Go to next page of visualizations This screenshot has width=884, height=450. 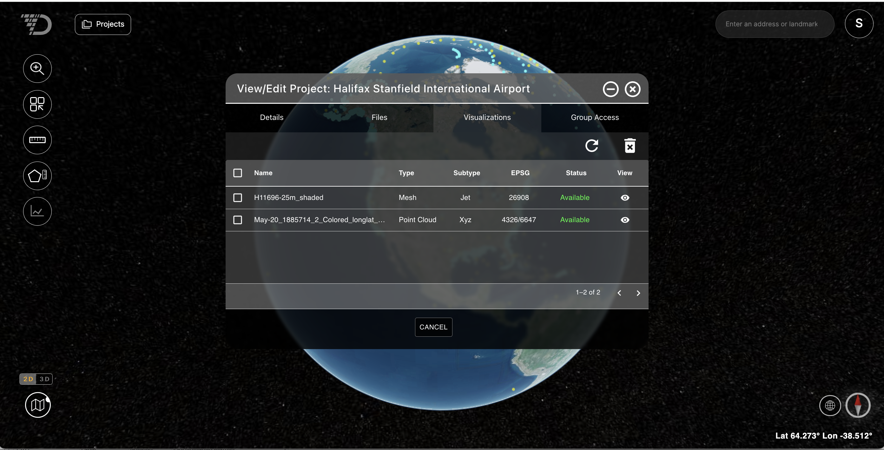click(638, 293)
